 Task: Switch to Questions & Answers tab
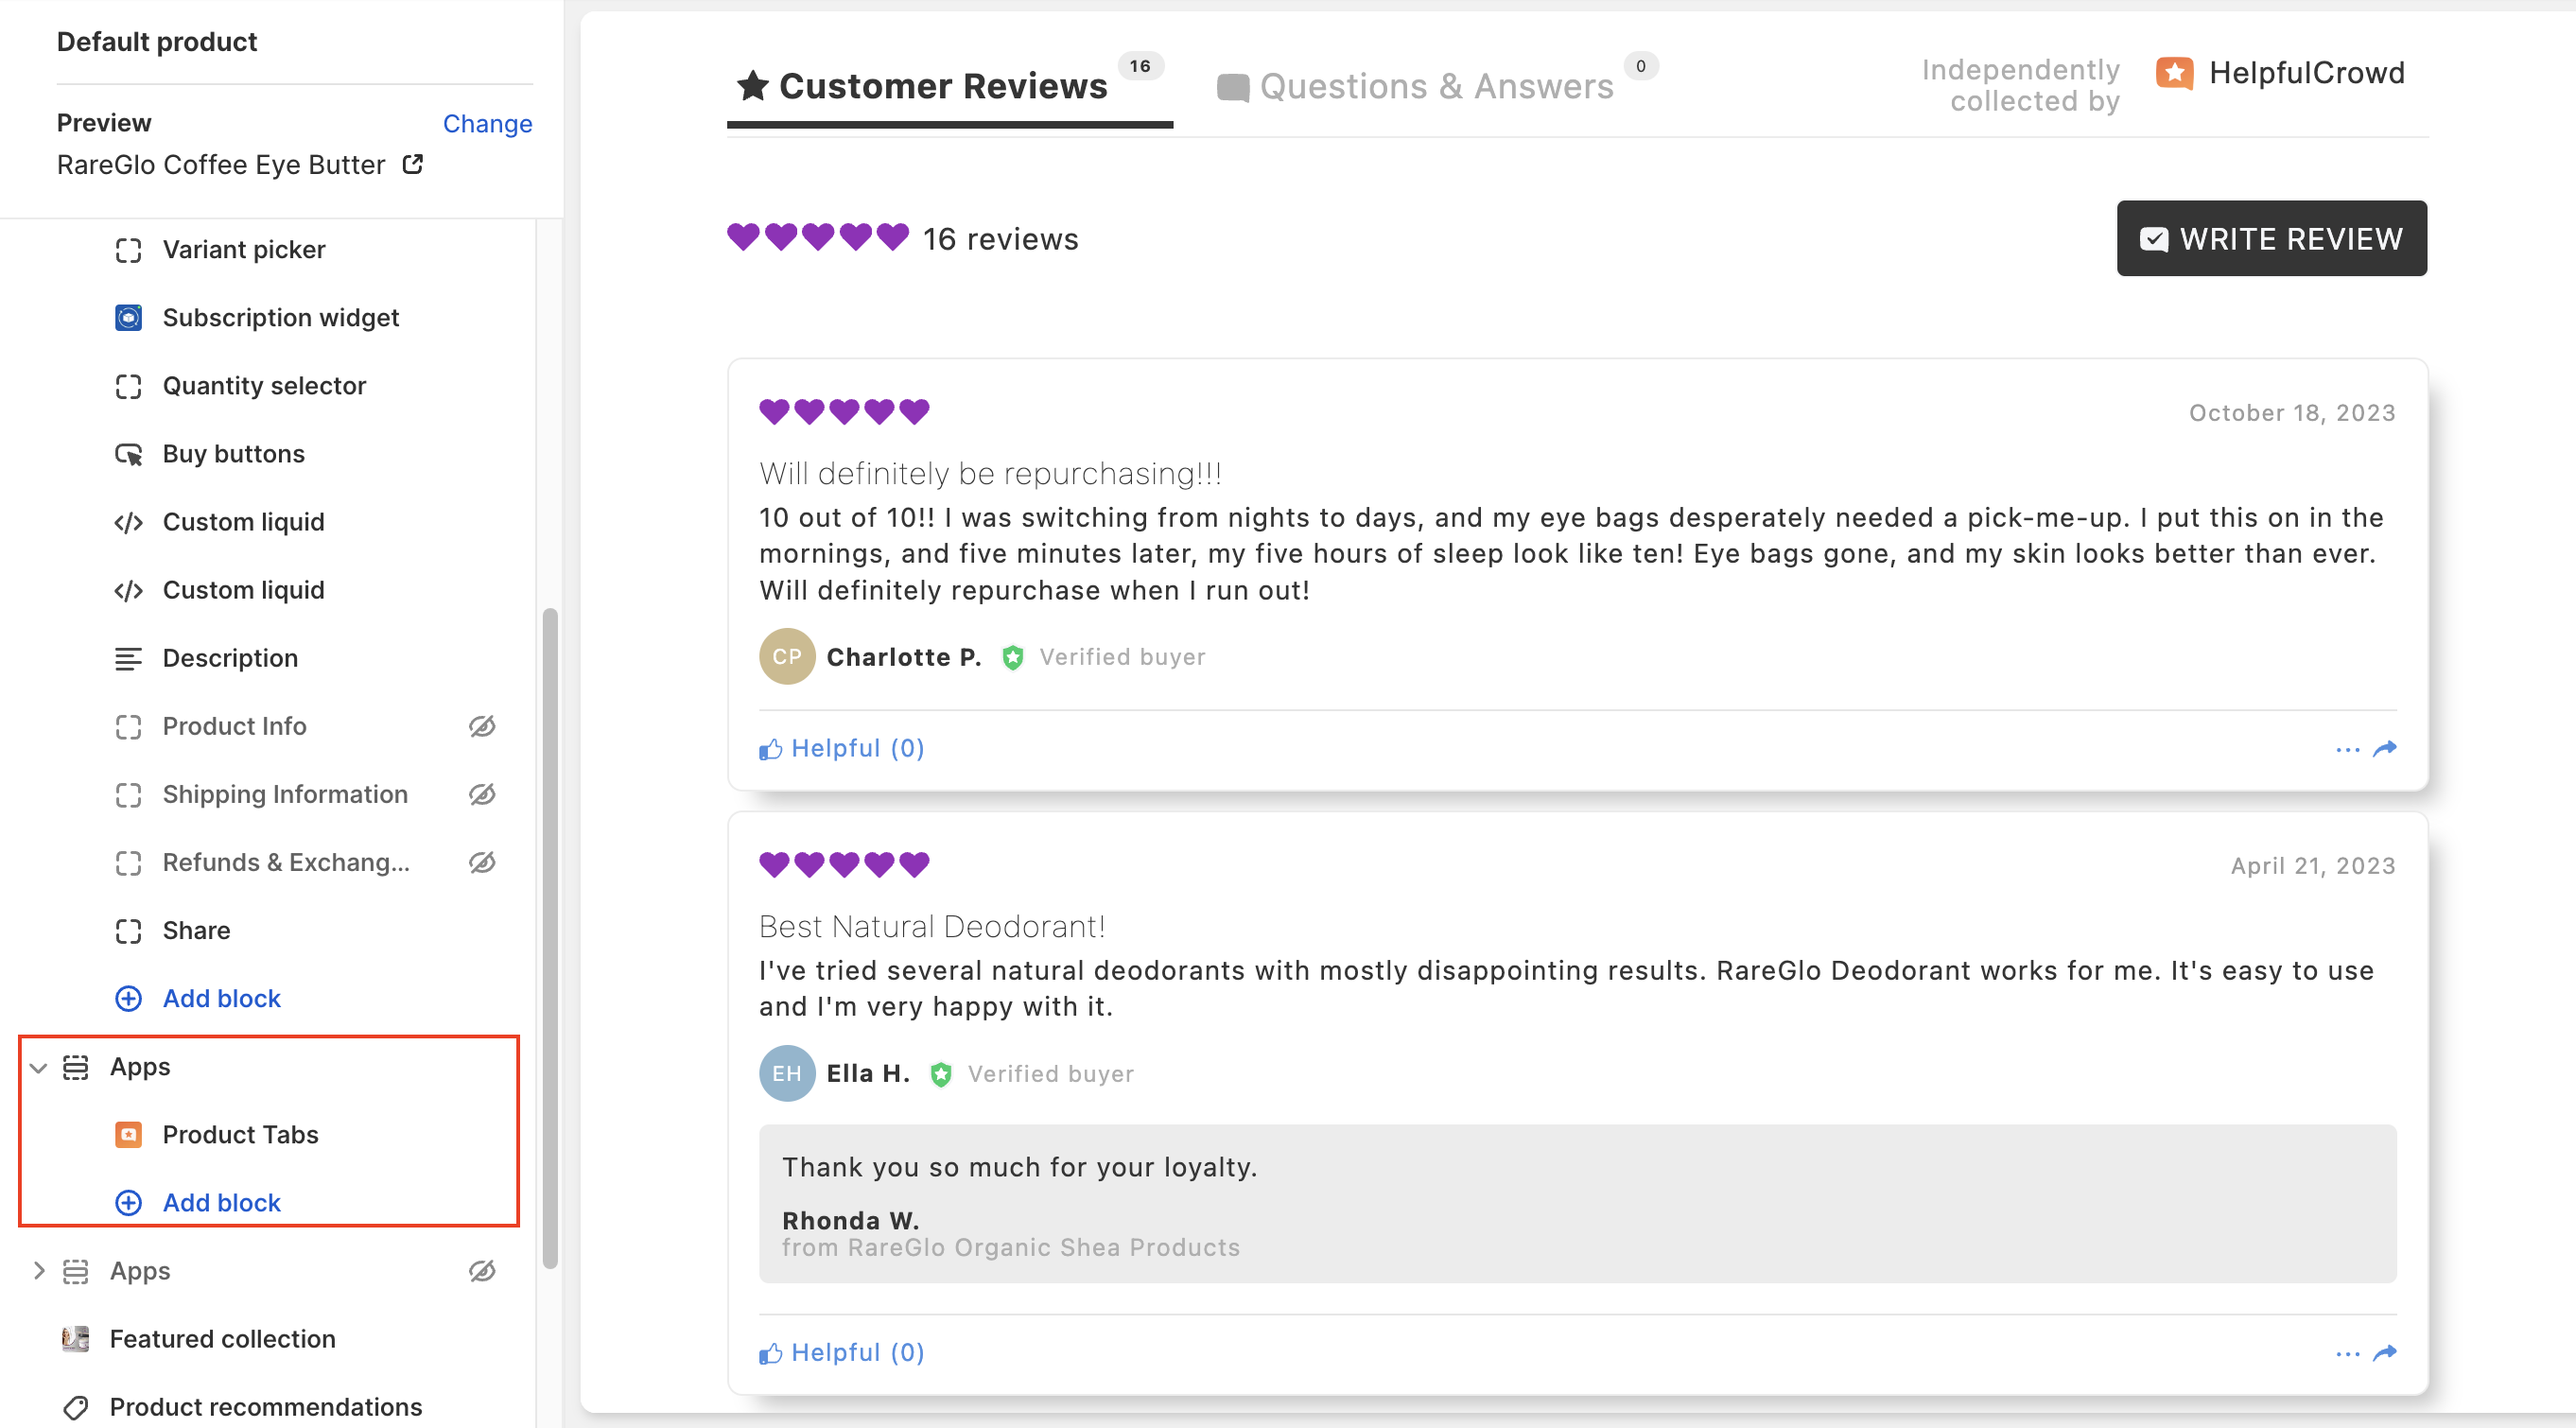tap(1435, 86)
